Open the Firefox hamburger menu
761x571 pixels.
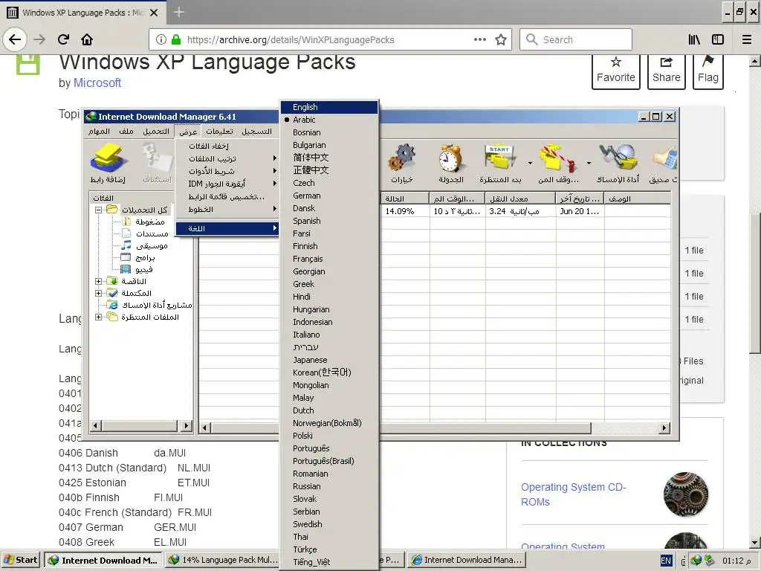tap(747, 40)
